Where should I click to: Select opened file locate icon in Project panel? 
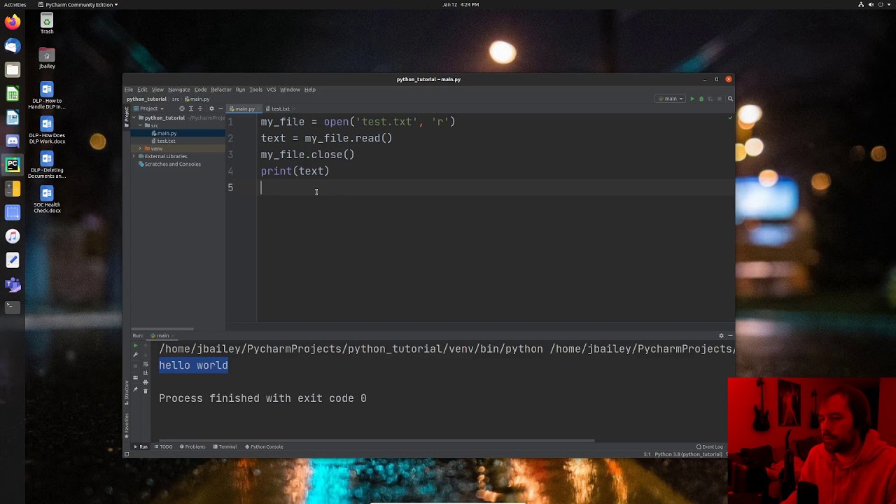(x=182, y=108)
